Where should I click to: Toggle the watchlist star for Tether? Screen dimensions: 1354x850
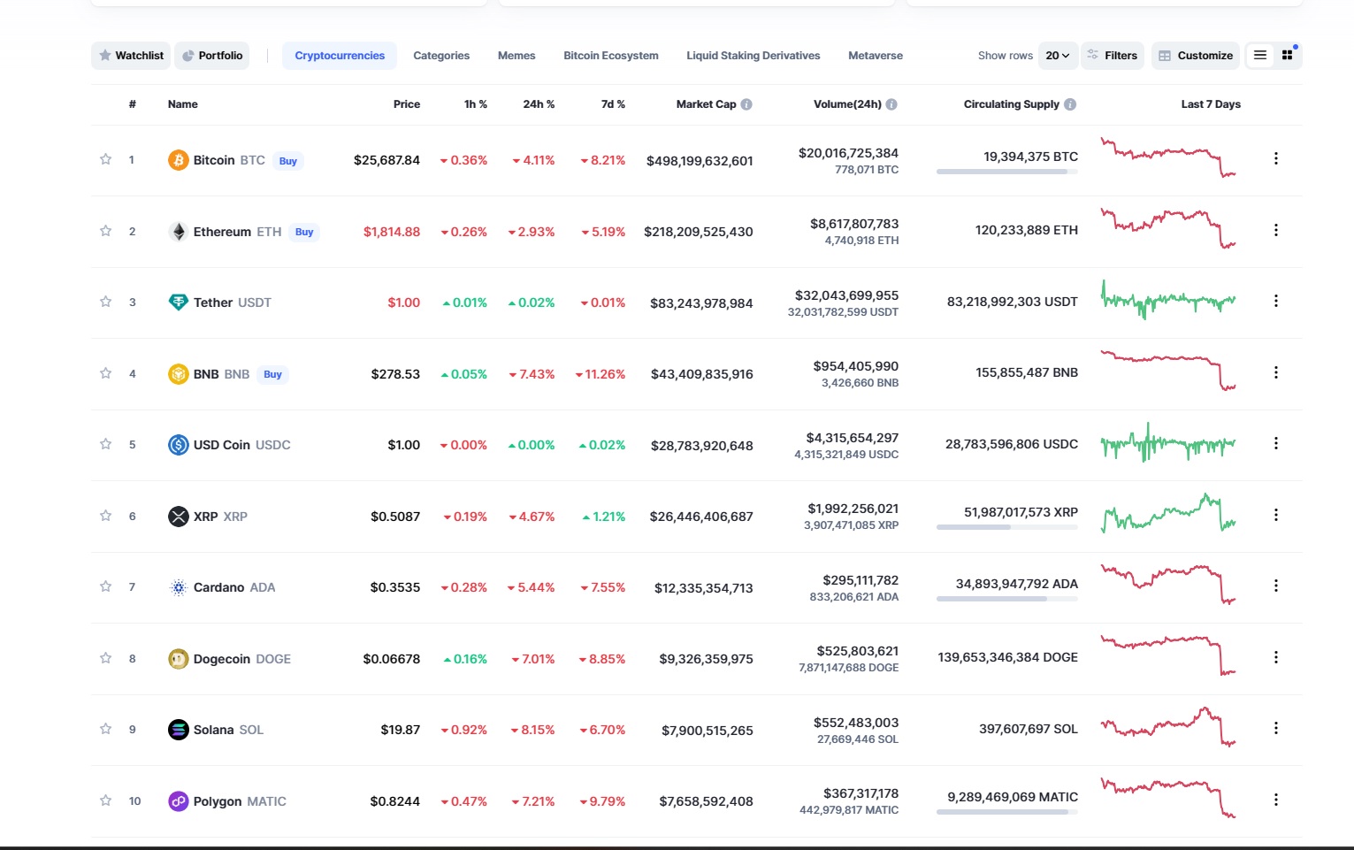pos(105,302)
